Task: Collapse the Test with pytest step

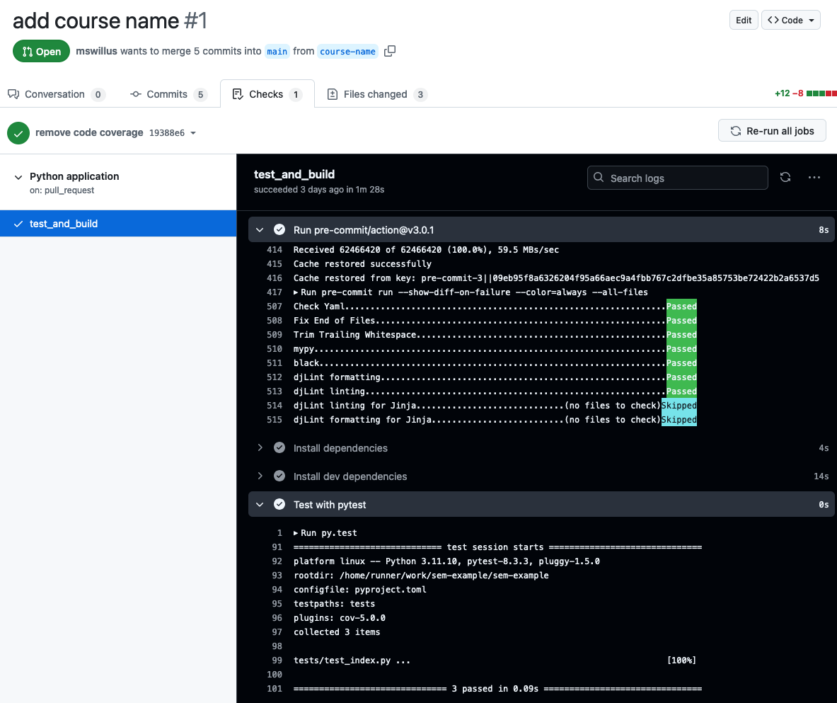Action: click(x=260, y=505)
